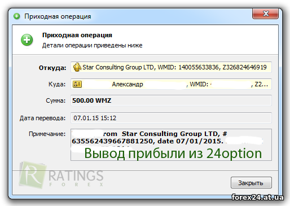This screenshot has height=206, width=290.
Task: Select the Откуда sender field
Action: click(171, 67)
